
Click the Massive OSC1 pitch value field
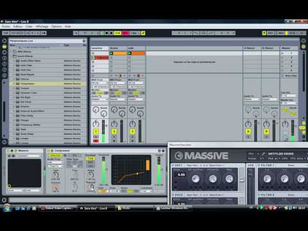click(x=182, y=175)
